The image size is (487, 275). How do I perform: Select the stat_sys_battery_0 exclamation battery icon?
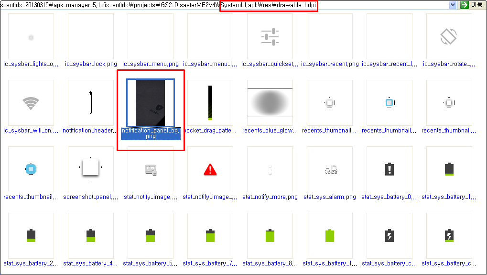390,169
